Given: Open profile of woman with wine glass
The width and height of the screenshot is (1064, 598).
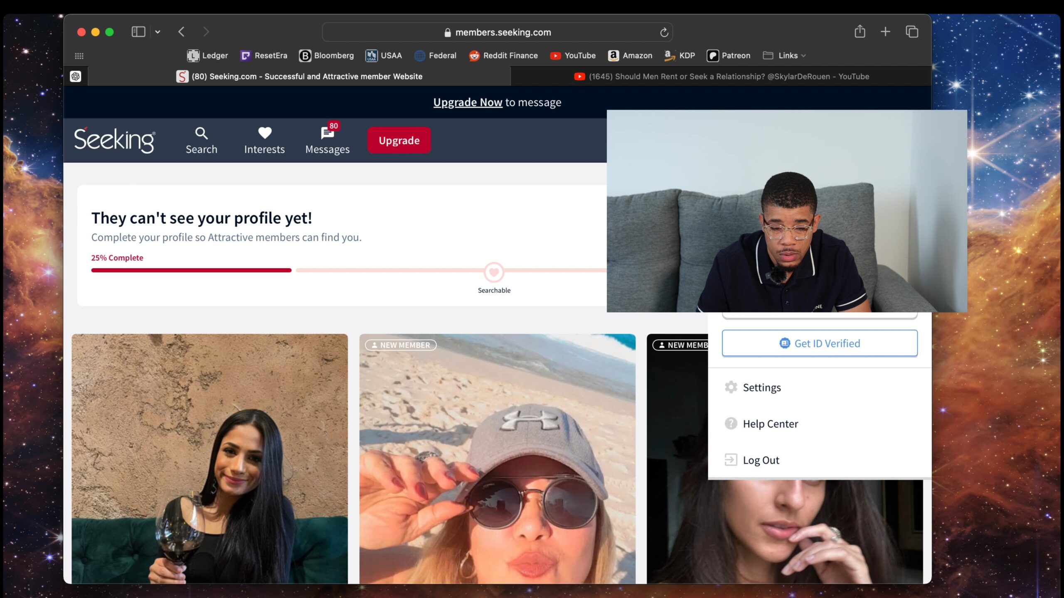Looking at the screenshot, I should coord(209,458).
